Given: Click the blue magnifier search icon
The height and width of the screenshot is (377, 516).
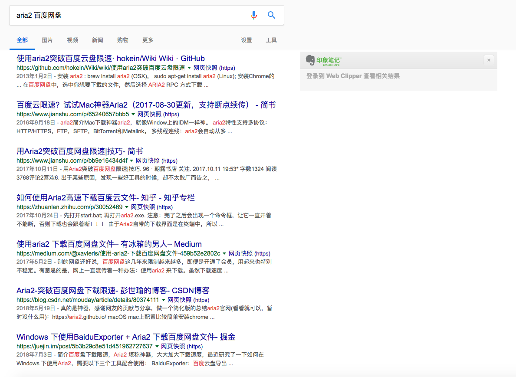Looking at the screenshot, I should (272, 15).
